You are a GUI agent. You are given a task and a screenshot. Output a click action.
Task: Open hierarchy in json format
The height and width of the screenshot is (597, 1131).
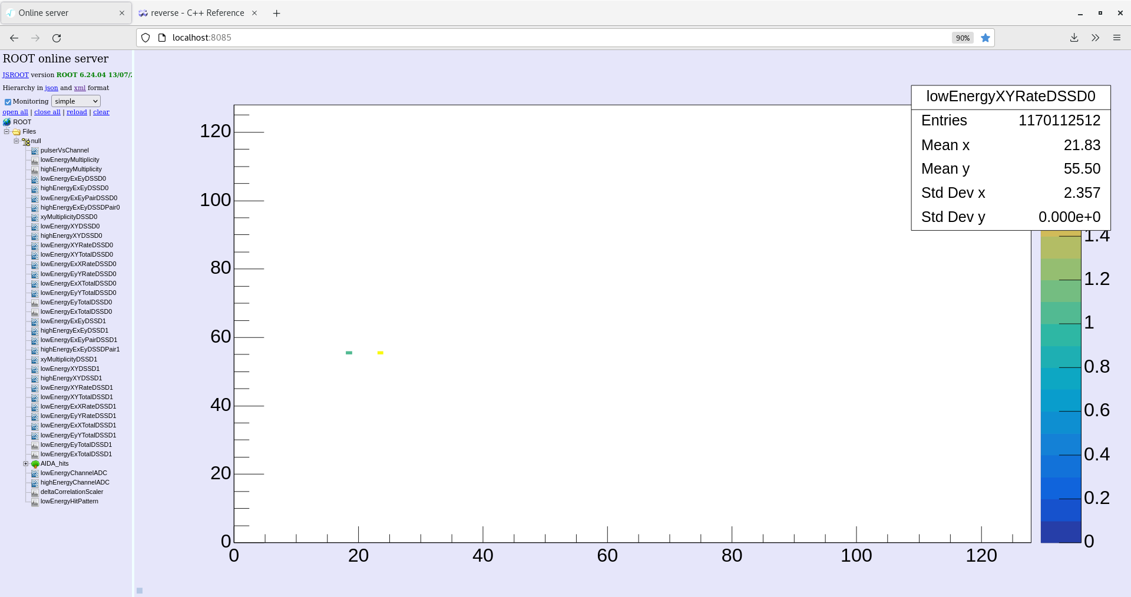click(51, 88)
